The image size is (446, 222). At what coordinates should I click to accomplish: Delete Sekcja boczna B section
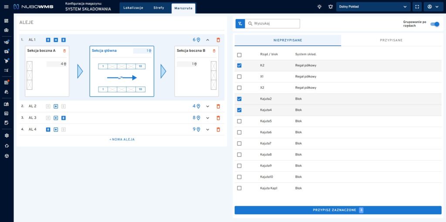pos(214,51)
